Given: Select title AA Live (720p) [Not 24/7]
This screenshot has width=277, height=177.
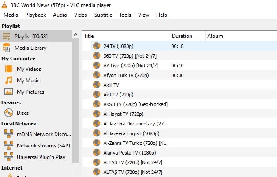Looking at the screenshot, I should (131, 66).
